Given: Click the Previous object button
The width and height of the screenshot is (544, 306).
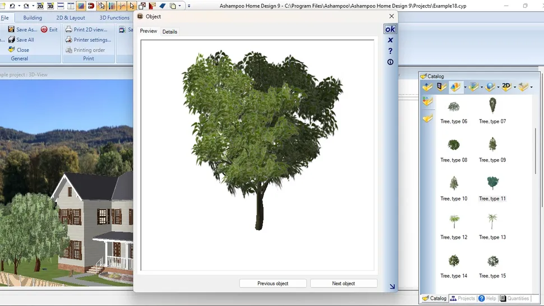Looking at the screenshot, I should pyautogui.click(x=273, y=284).
